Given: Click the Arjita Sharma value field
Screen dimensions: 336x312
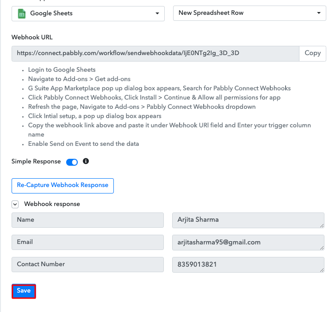Looking at the screenshot, I should click(248, 220).
